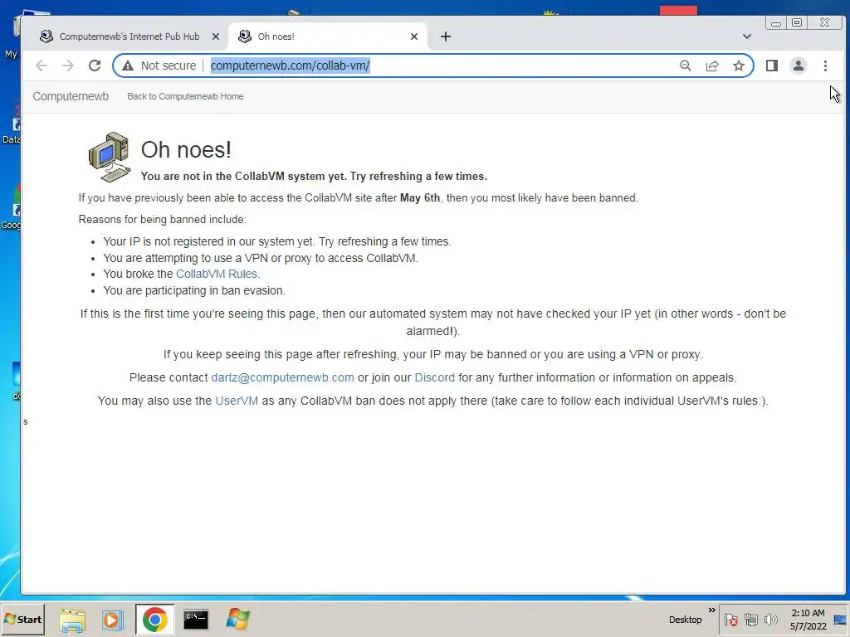Open the Command Prompt taskbar icon
This screenshot has height=637, width=850.
point(196,620)
